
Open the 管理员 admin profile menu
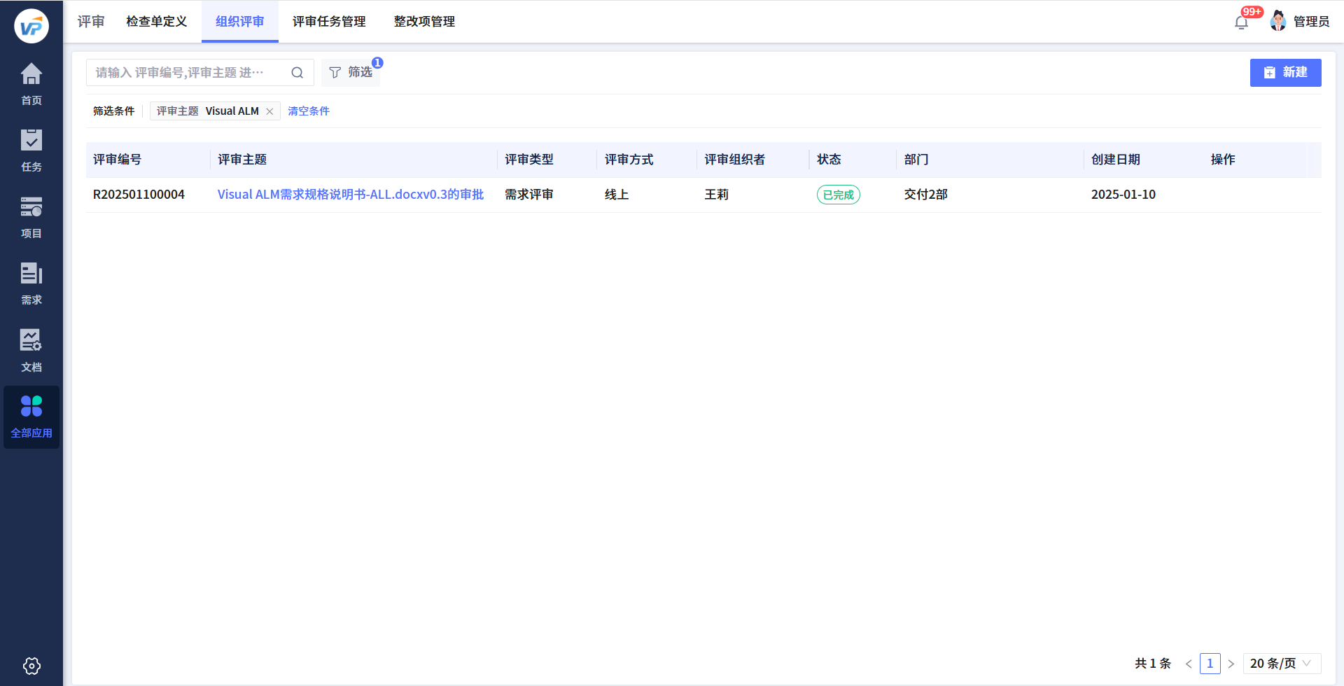coord(1303,21)
